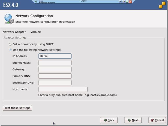Cancel the ESX installation

[157, 120]
